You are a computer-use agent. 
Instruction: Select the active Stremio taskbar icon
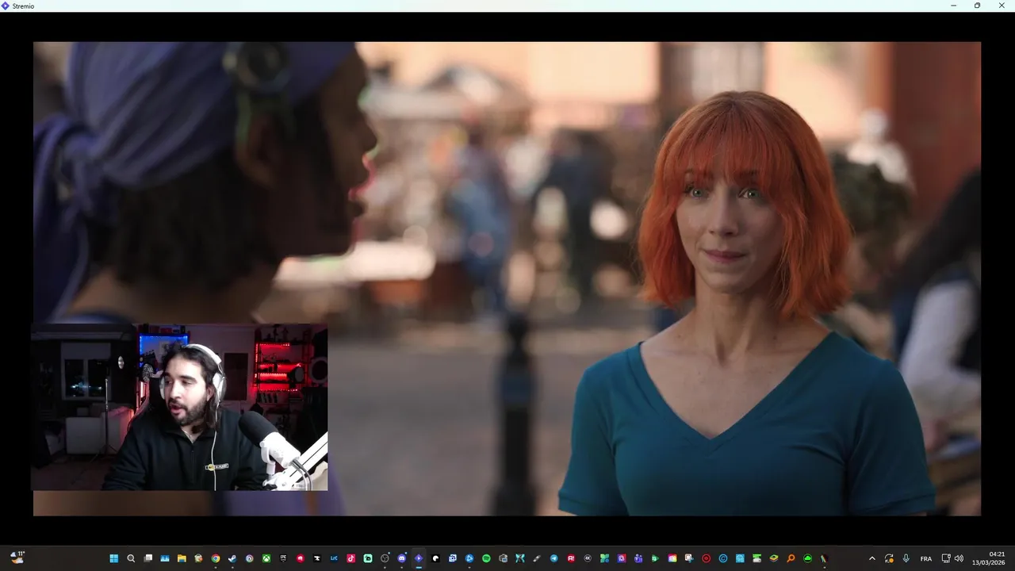[419, 558]
